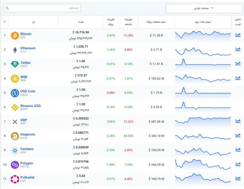The width and height of the screenshot is (244, 189).
Task: Sort by daily trading volume header
Action: click(x=156, y=22)
